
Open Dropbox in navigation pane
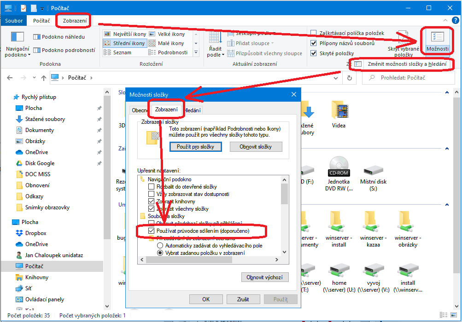pos(35,233)
